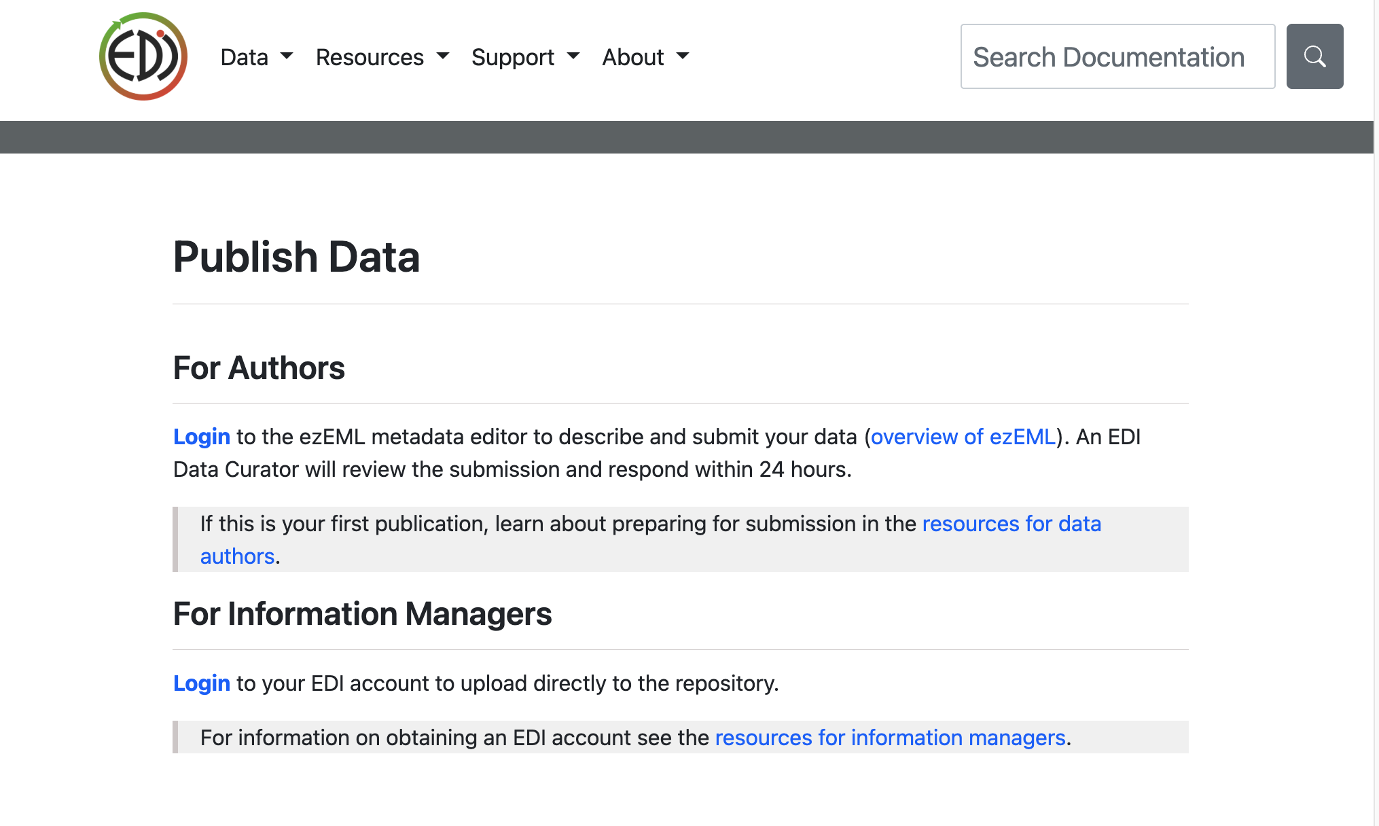Open resources for data authors link
Image resolution: width=1379 pixels, height=826 pixels.
pyautogui.click(x=1012, y=524)
